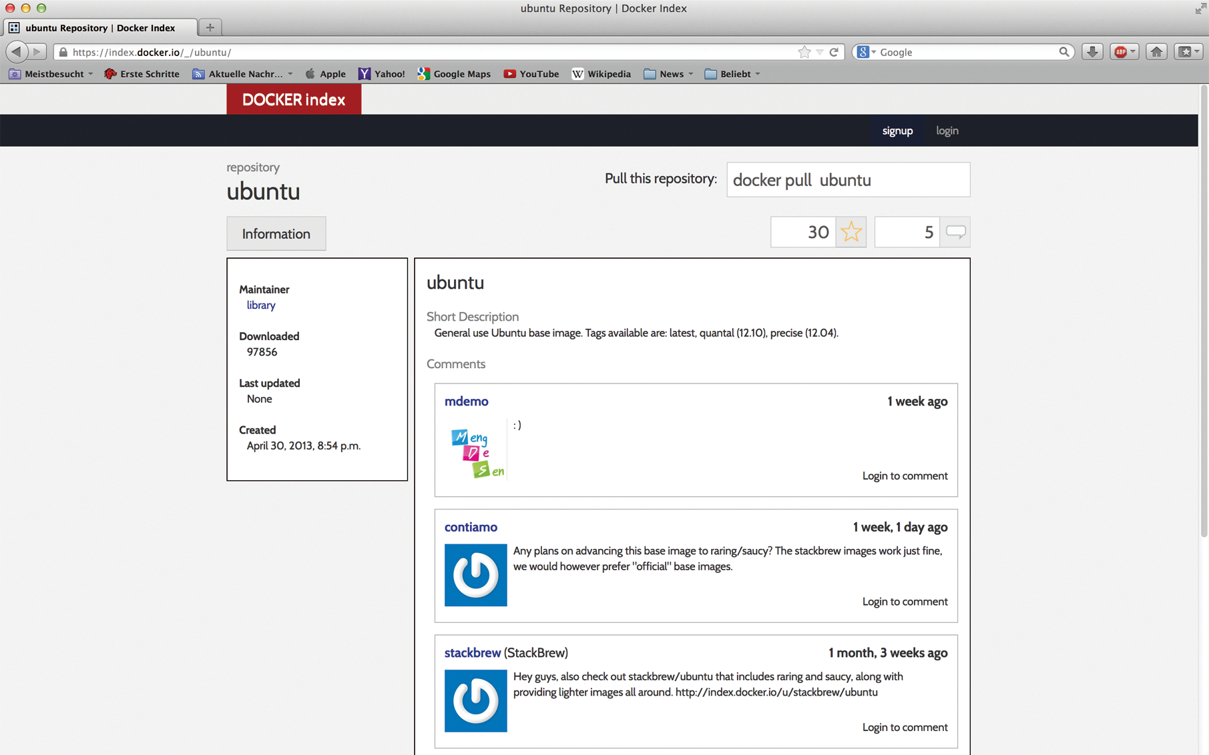Click the comments speech bubble icon
Image resolution: width=1209 pixels, height=755 pixels.
pos(955,232)
